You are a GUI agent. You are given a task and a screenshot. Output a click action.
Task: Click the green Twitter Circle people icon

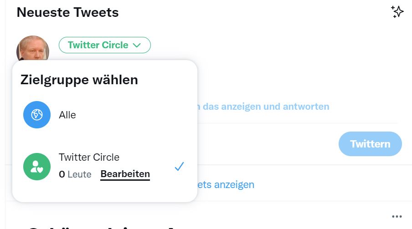(37, 167)
